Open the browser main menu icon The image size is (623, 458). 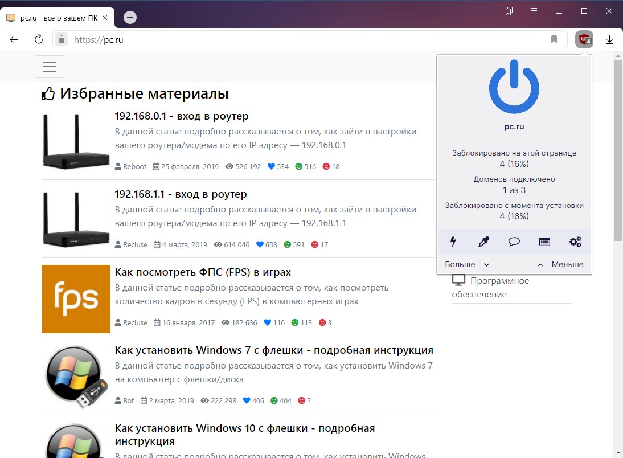(534, 11)
